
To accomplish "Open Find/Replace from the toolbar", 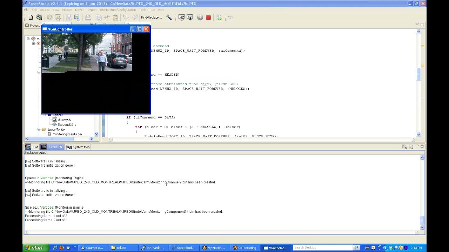I will pyautogui.click(x=151, y=17).
